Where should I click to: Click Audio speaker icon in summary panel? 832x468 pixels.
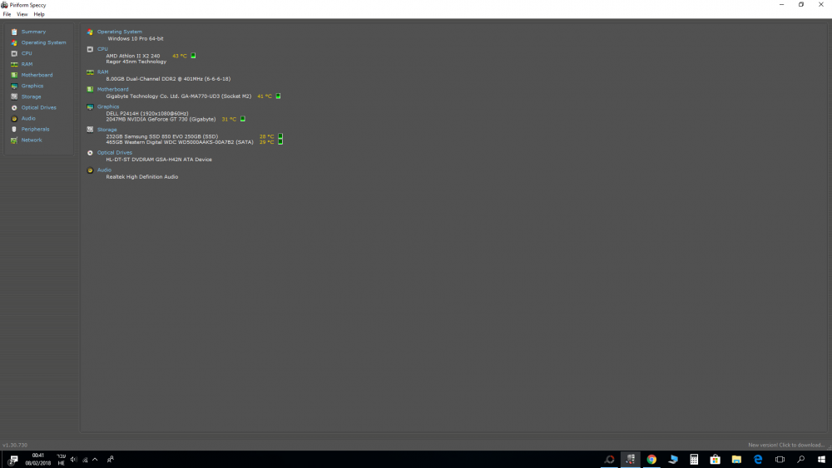[90, 170]
